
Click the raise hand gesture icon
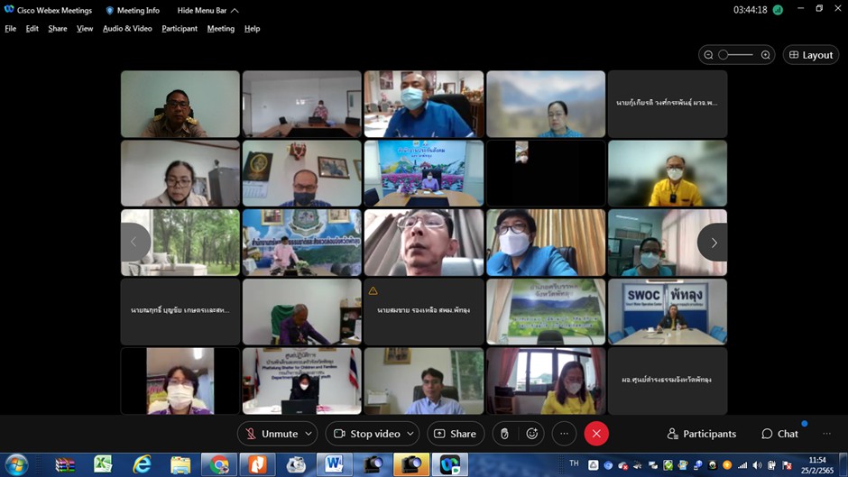point(504,434)
